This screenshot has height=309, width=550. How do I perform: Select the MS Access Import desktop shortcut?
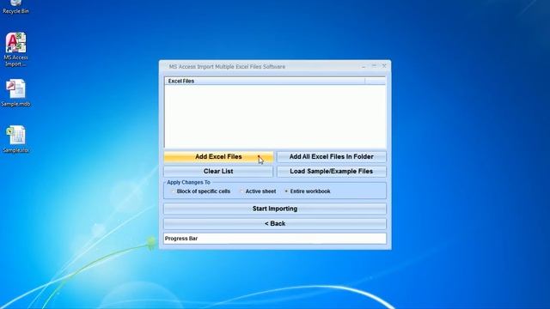click(x=15, y=50)
